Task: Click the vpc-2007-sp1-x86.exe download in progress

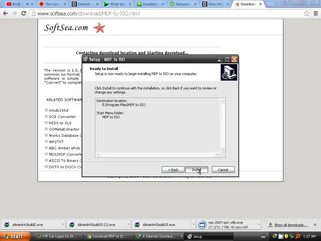Action: [x=227, y=225]
